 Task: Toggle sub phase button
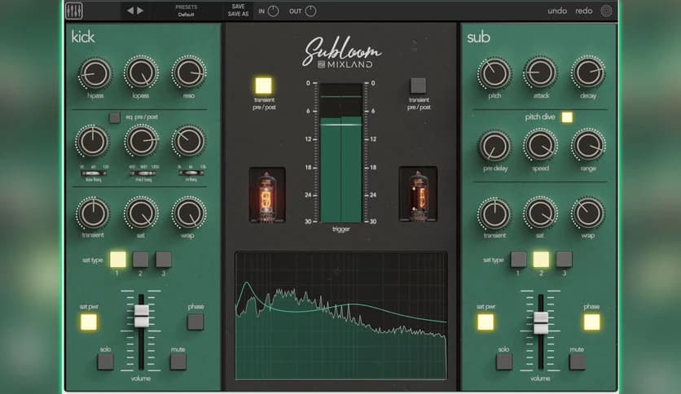591,322
